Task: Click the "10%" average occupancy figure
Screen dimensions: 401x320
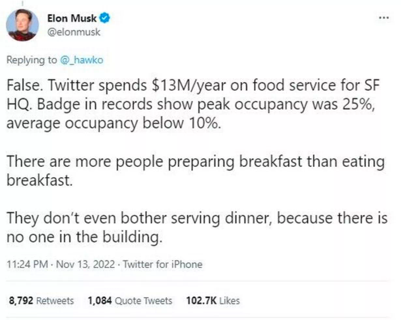Action: coord(202,123)
